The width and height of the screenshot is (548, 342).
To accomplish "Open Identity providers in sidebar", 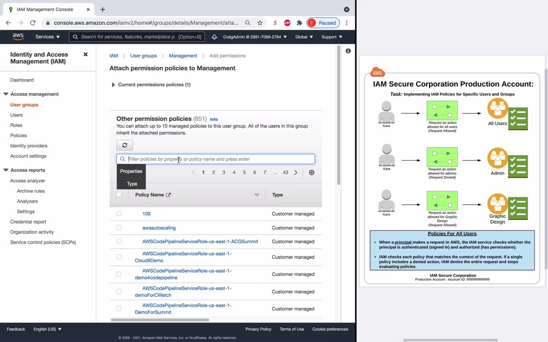I will pyautogui.click(x=29, y=146).
